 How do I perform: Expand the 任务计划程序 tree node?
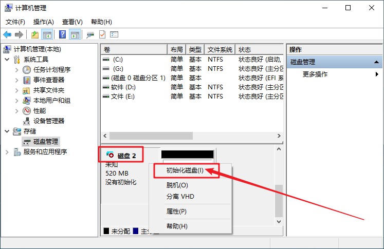17,70
